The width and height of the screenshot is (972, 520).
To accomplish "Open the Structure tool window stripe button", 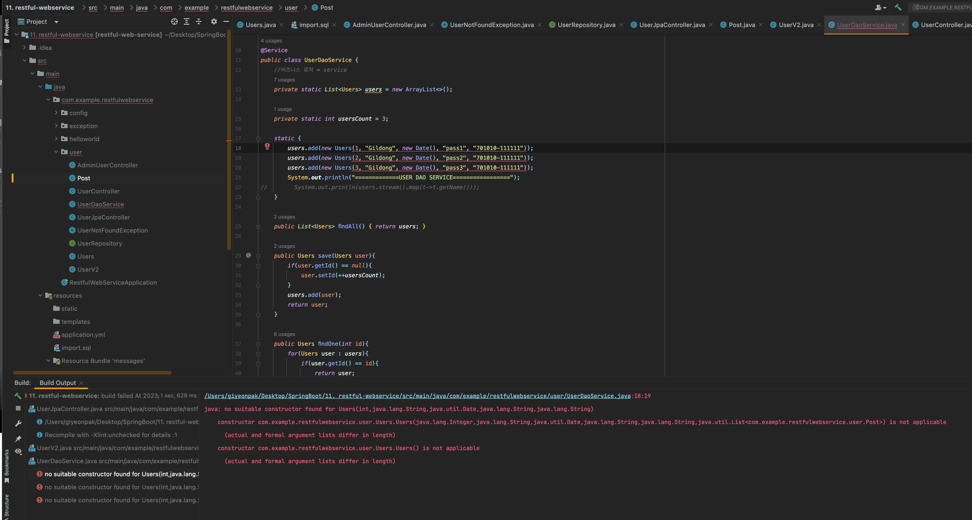I will click(x=7, y=506).
